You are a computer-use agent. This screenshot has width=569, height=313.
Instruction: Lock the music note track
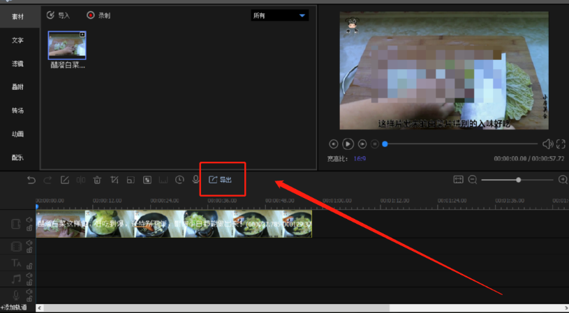29,282
